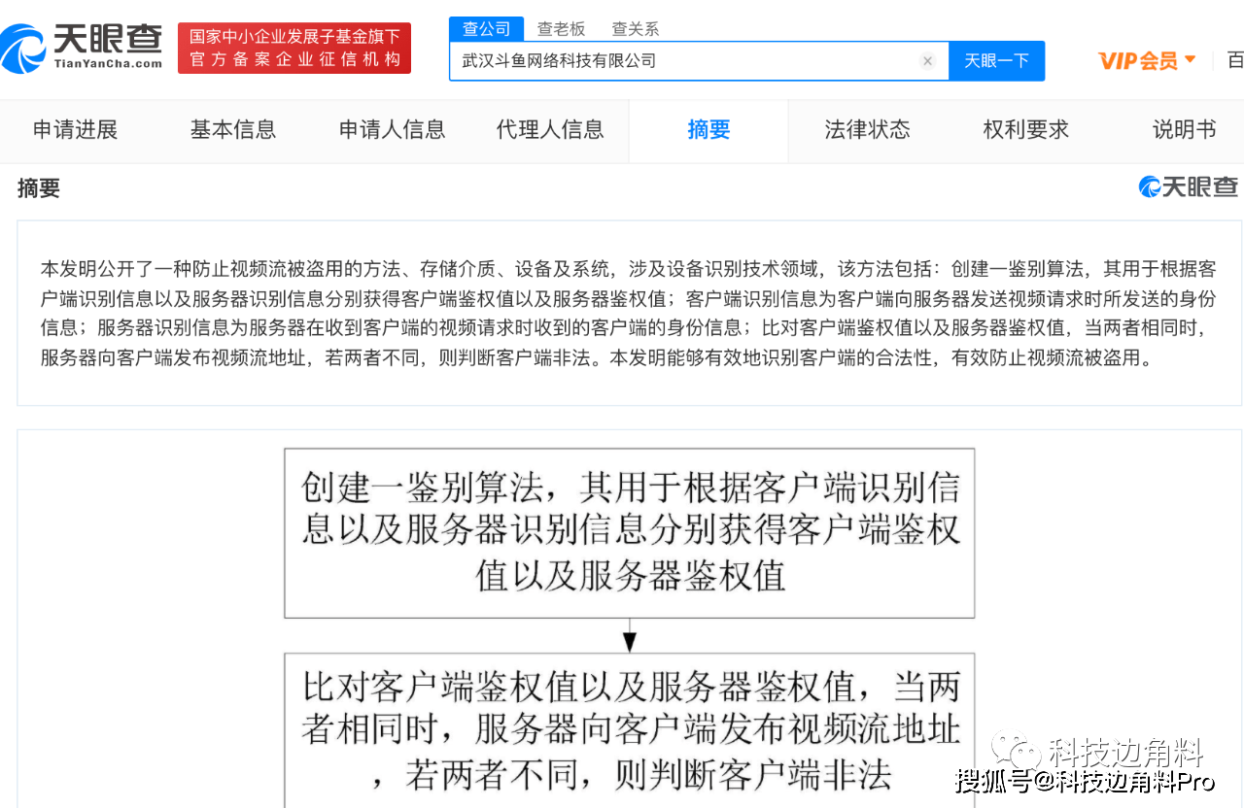Click the VIP会员 link

1137,61
